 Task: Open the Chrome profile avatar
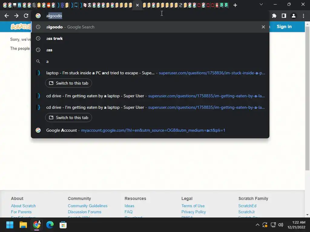coord(294,16)
